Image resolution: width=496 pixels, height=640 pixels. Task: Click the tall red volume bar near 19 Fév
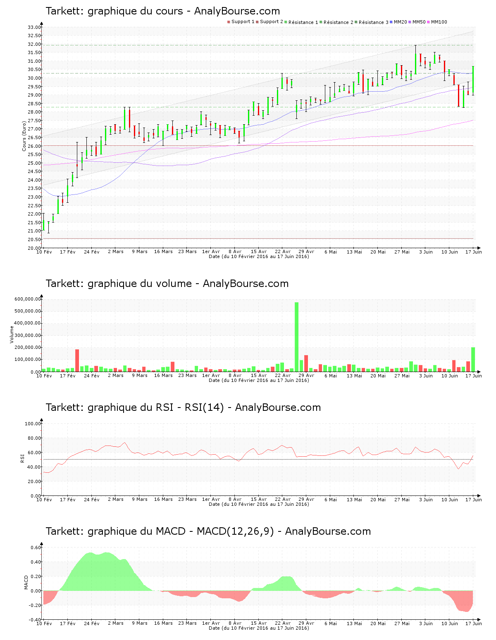click(77, 360)
